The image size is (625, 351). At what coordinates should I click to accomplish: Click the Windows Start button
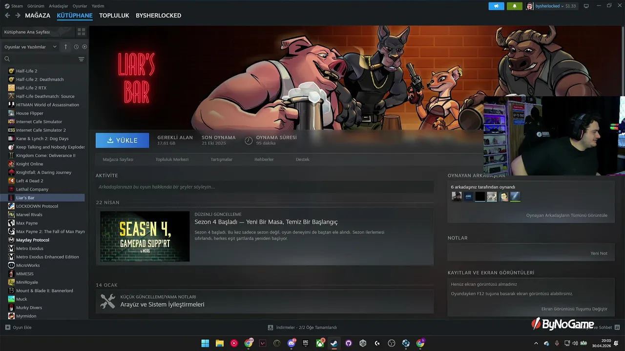(x=206, y=343)
